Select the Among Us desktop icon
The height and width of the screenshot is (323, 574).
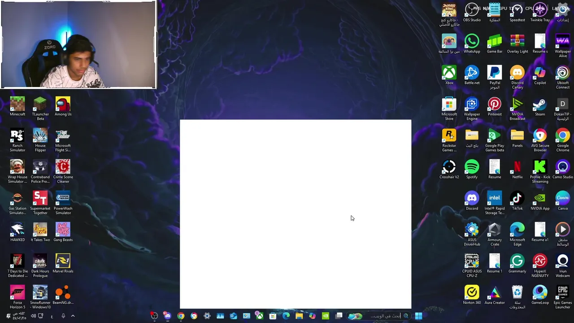pos(63,107)
